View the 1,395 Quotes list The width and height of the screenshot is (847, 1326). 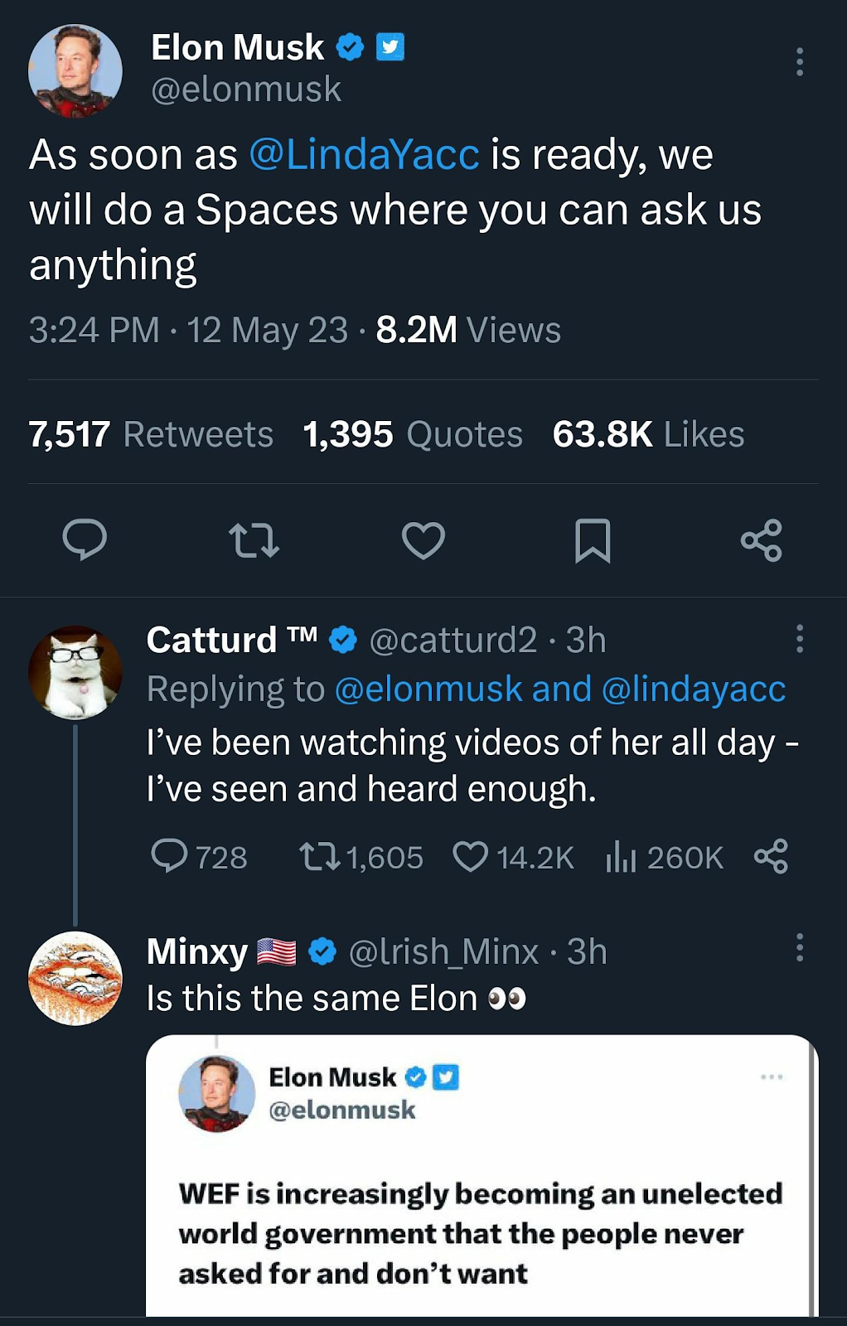pyautogui.click(x=413, y=434)
